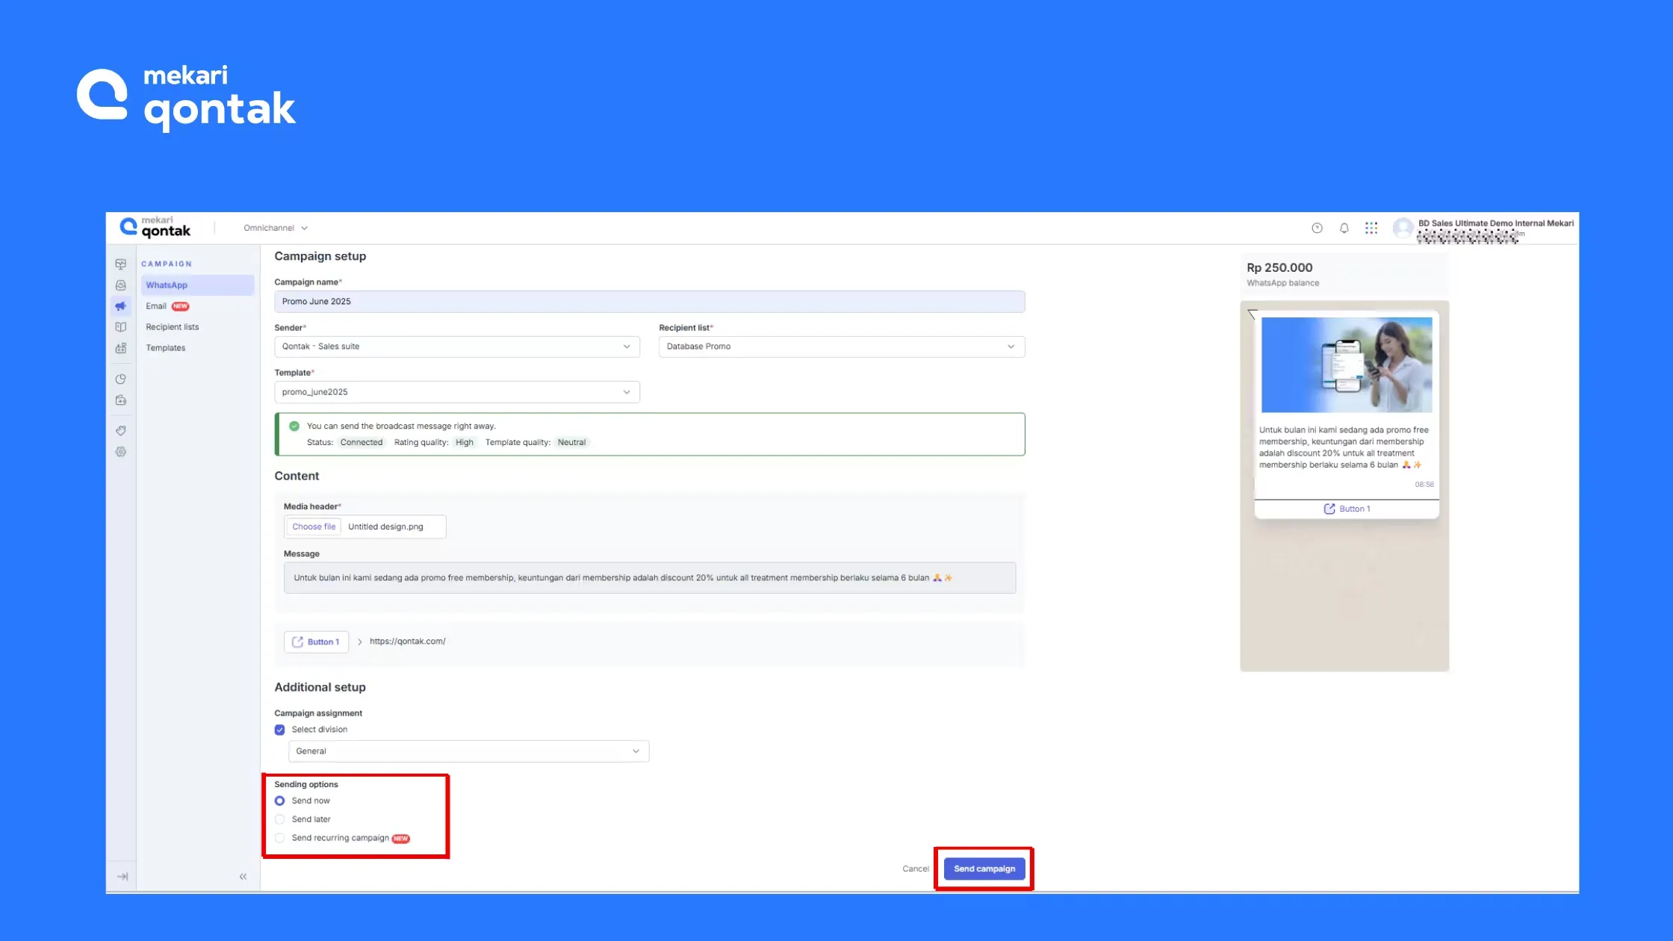Open the Recipient list dropdown
Viewport: 1673px width, 941px height.
pyautogui.click(x=841, y=347)
